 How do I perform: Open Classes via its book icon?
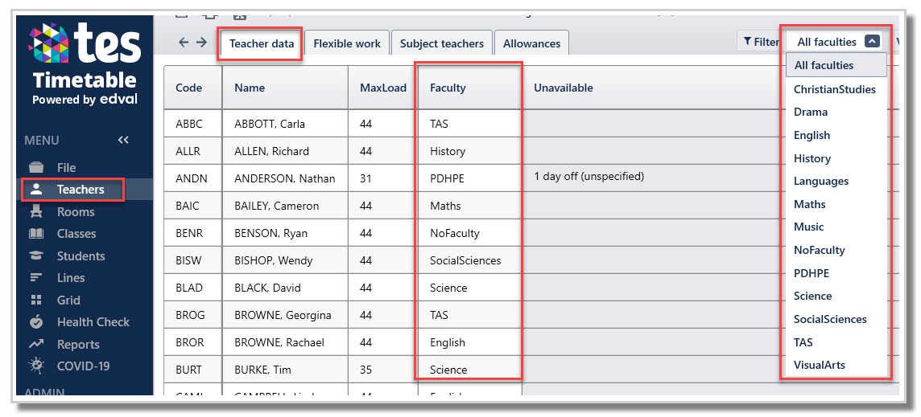point(36,234)
